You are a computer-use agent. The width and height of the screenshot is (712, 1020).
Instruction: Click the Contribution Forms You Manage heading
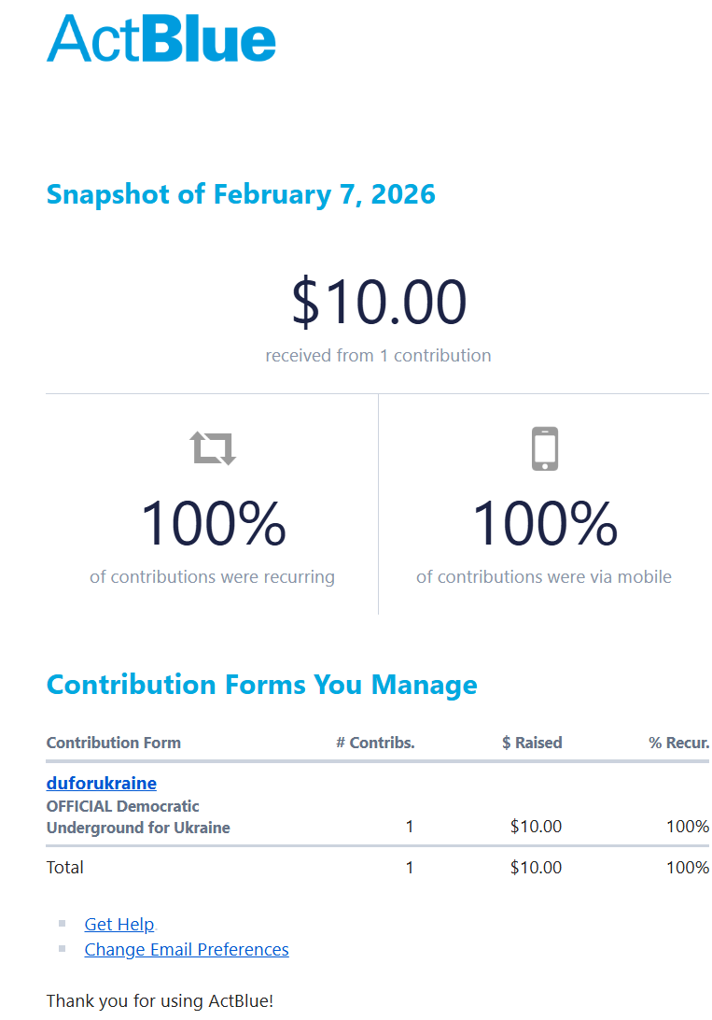click(262, 685)
